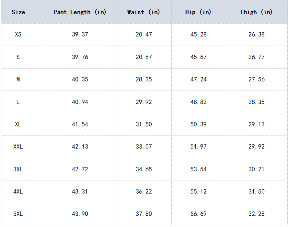
Task: Select the XL size cell
Action: pyautogui.click(x=18, y=124)
